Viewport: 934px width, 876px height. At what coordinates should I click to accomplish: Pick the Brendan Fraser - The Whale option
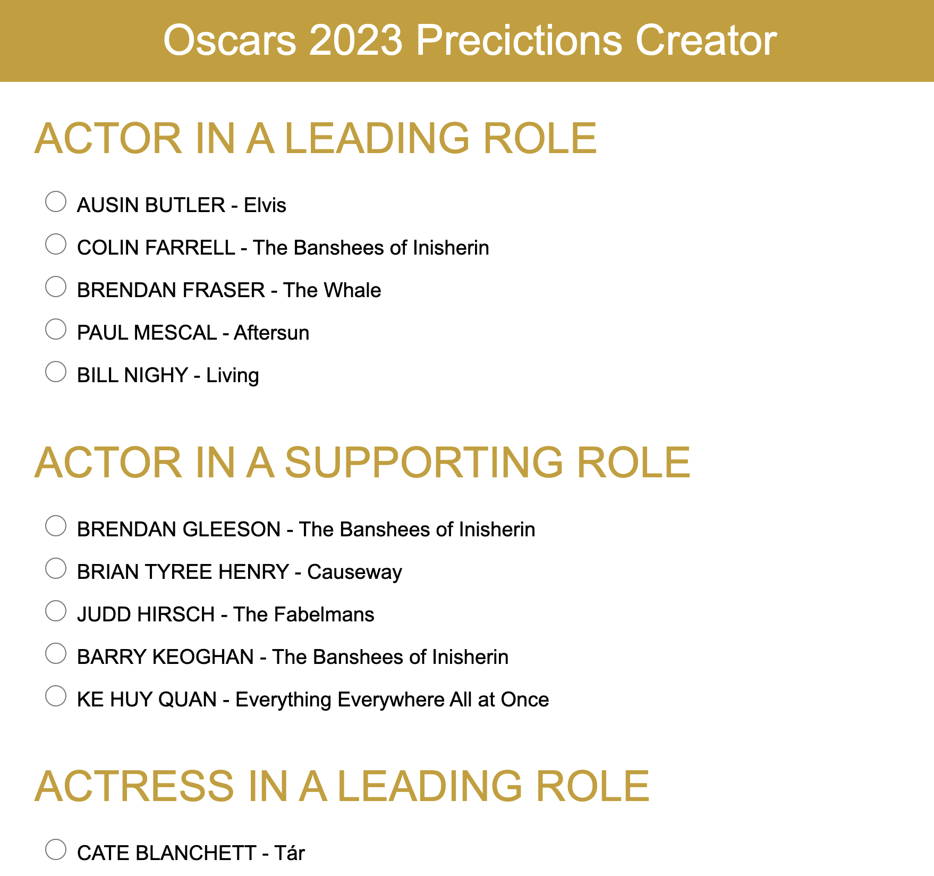tap(56, 287)
